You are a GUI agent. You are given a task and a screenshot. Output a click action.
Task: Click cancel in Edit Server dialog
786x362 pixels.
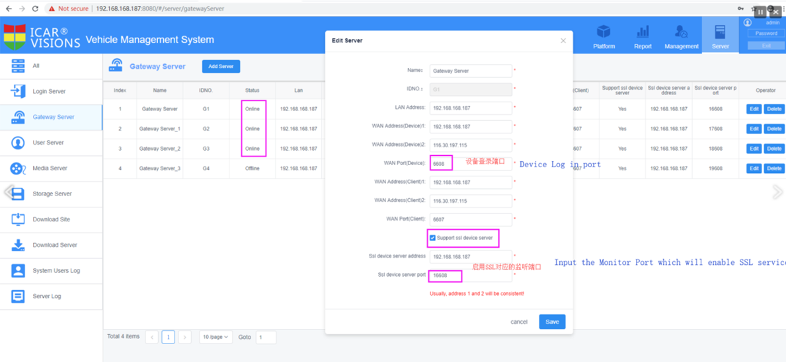point(519,322)
